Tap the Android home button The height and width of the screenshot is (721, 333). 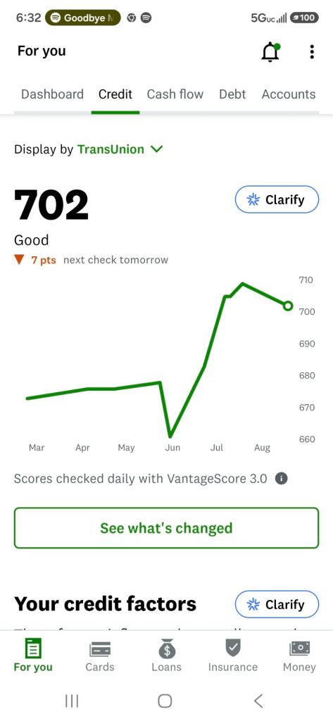165,701
